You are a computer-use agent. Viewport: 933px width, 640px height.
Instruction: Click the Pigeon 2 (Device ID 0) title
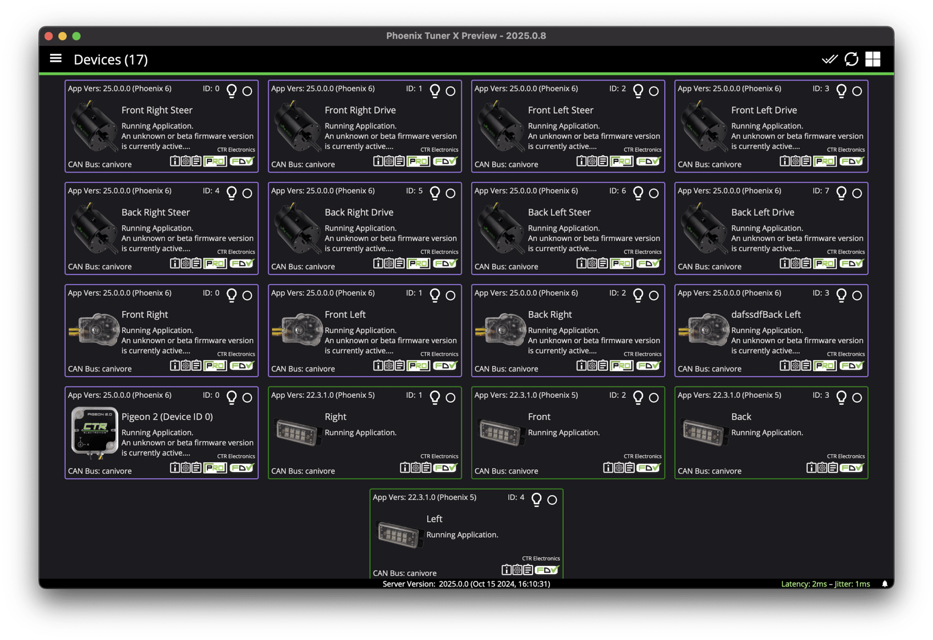(167, 416)
